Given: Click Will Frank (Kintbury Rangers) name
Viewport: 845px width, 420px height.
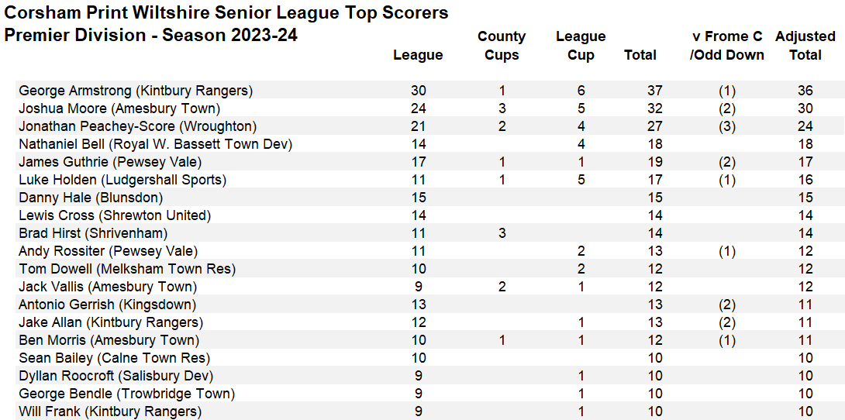Looking at the screenshot, I should [x=110, y=411].
